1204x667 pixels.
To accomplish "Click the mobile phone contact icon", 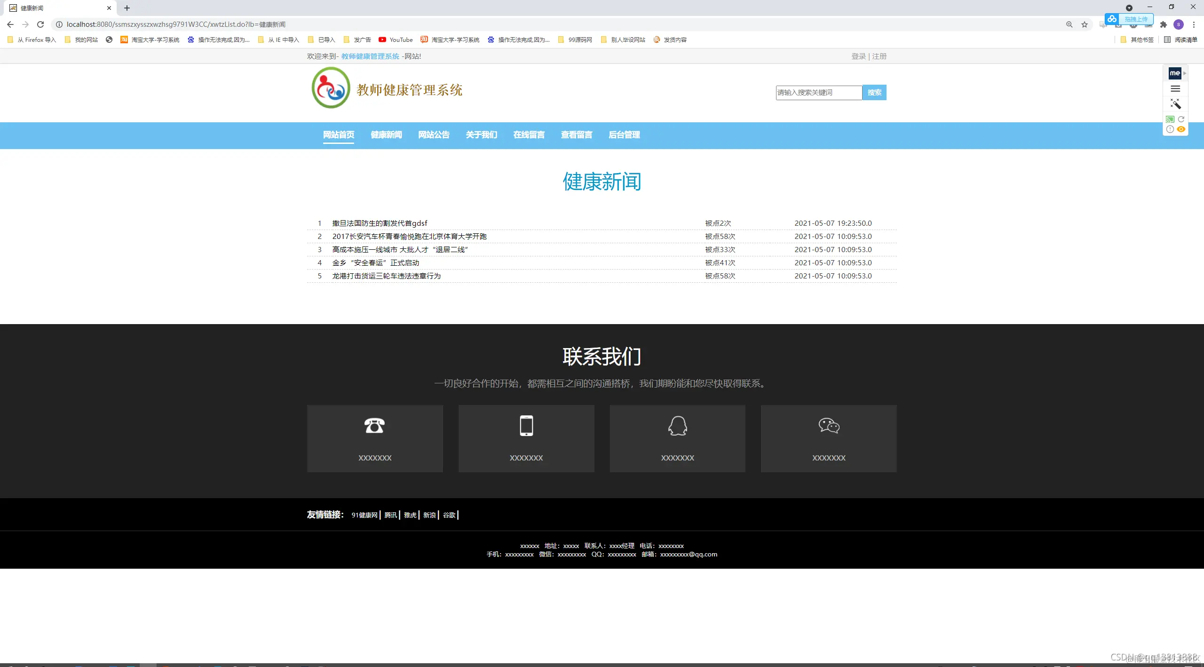I will click(x=526, y=425).
